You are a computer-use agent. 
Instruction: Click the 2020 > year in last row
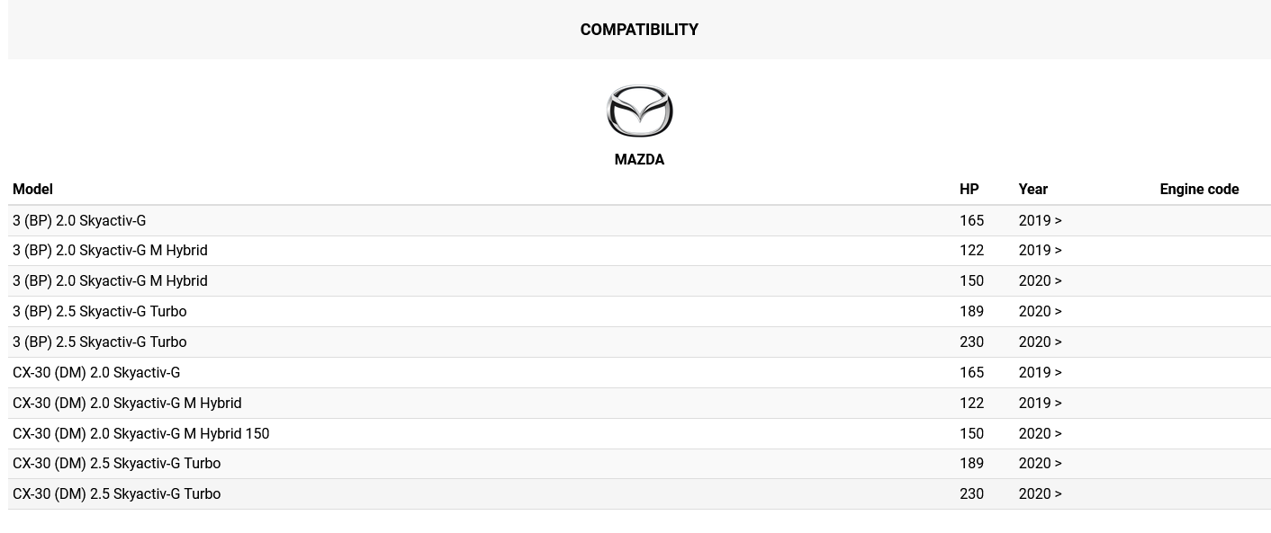[1040, 494]
